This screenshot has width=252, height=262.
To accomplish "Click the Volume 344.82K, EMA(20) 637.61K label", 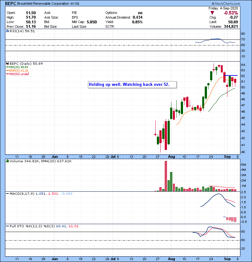I will 41,161.
